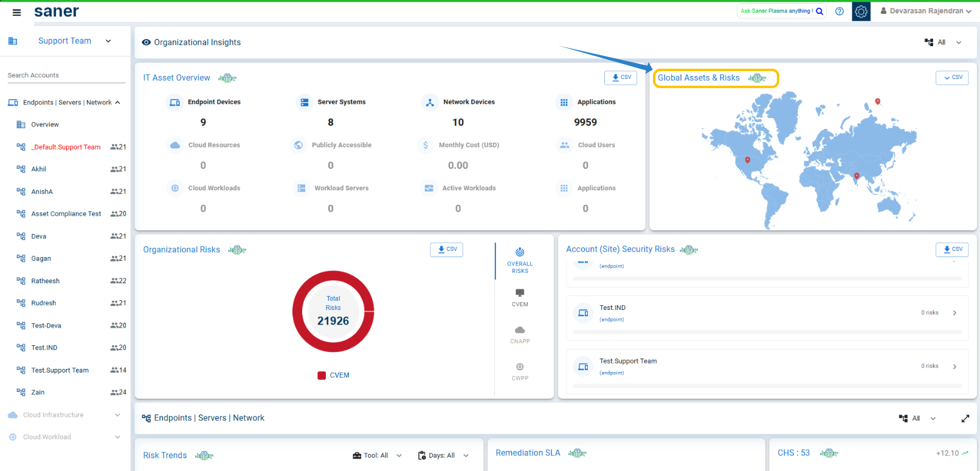Select the _Default.Support Team account

[67, 147]
